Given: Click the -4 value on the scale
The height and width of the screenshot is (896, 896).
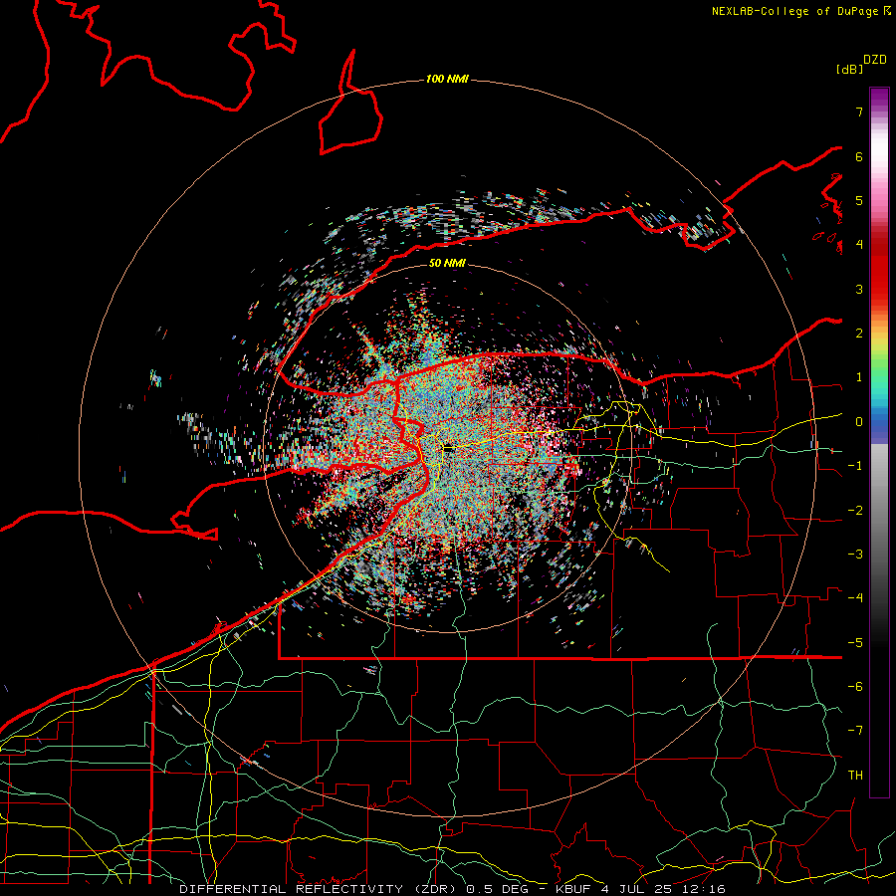Looking at the screenshot, I should 855,598.
